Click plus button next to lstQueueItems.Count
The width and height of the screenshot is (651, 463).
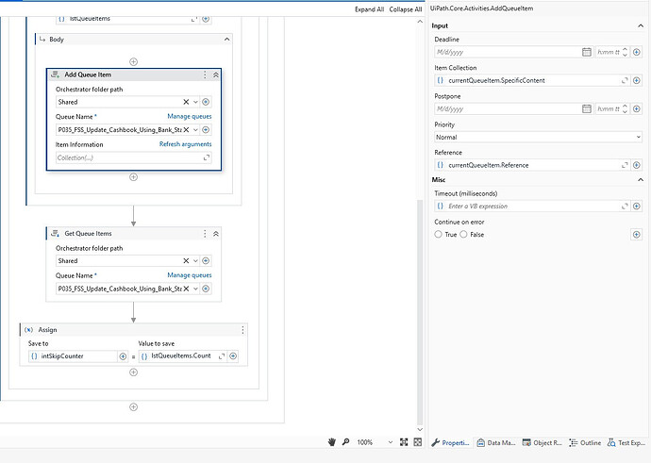click(x=233, y=356)
